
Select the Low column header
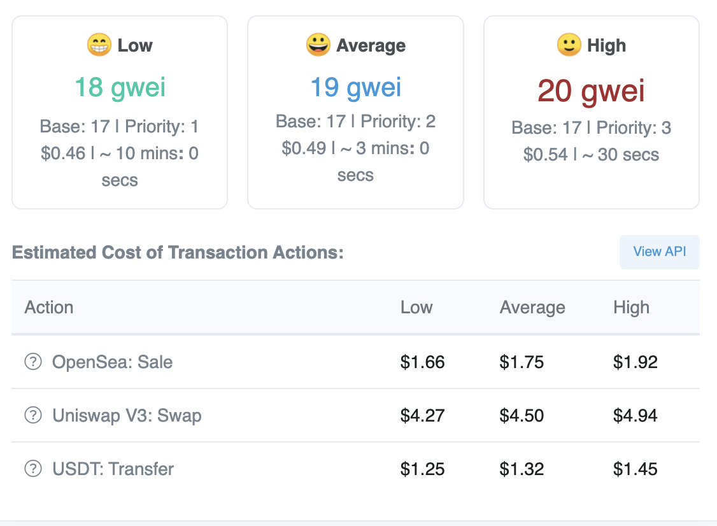click(416, 308)
